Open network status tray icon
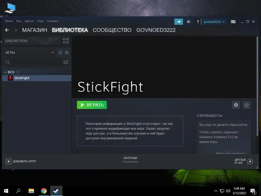The width and height of the screenshot is (261, 196). point(222,191)
